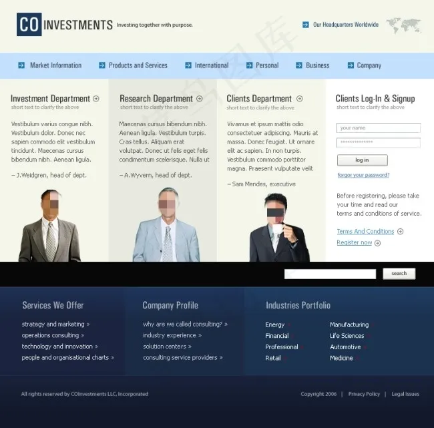The width and height of the screenshot is (434, 428).
Task: Select 'strategy and marketing' service link
Action: (53, 325)
